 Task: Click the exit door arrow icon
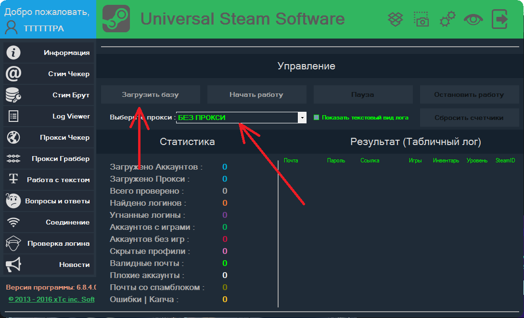click(499, 19)
